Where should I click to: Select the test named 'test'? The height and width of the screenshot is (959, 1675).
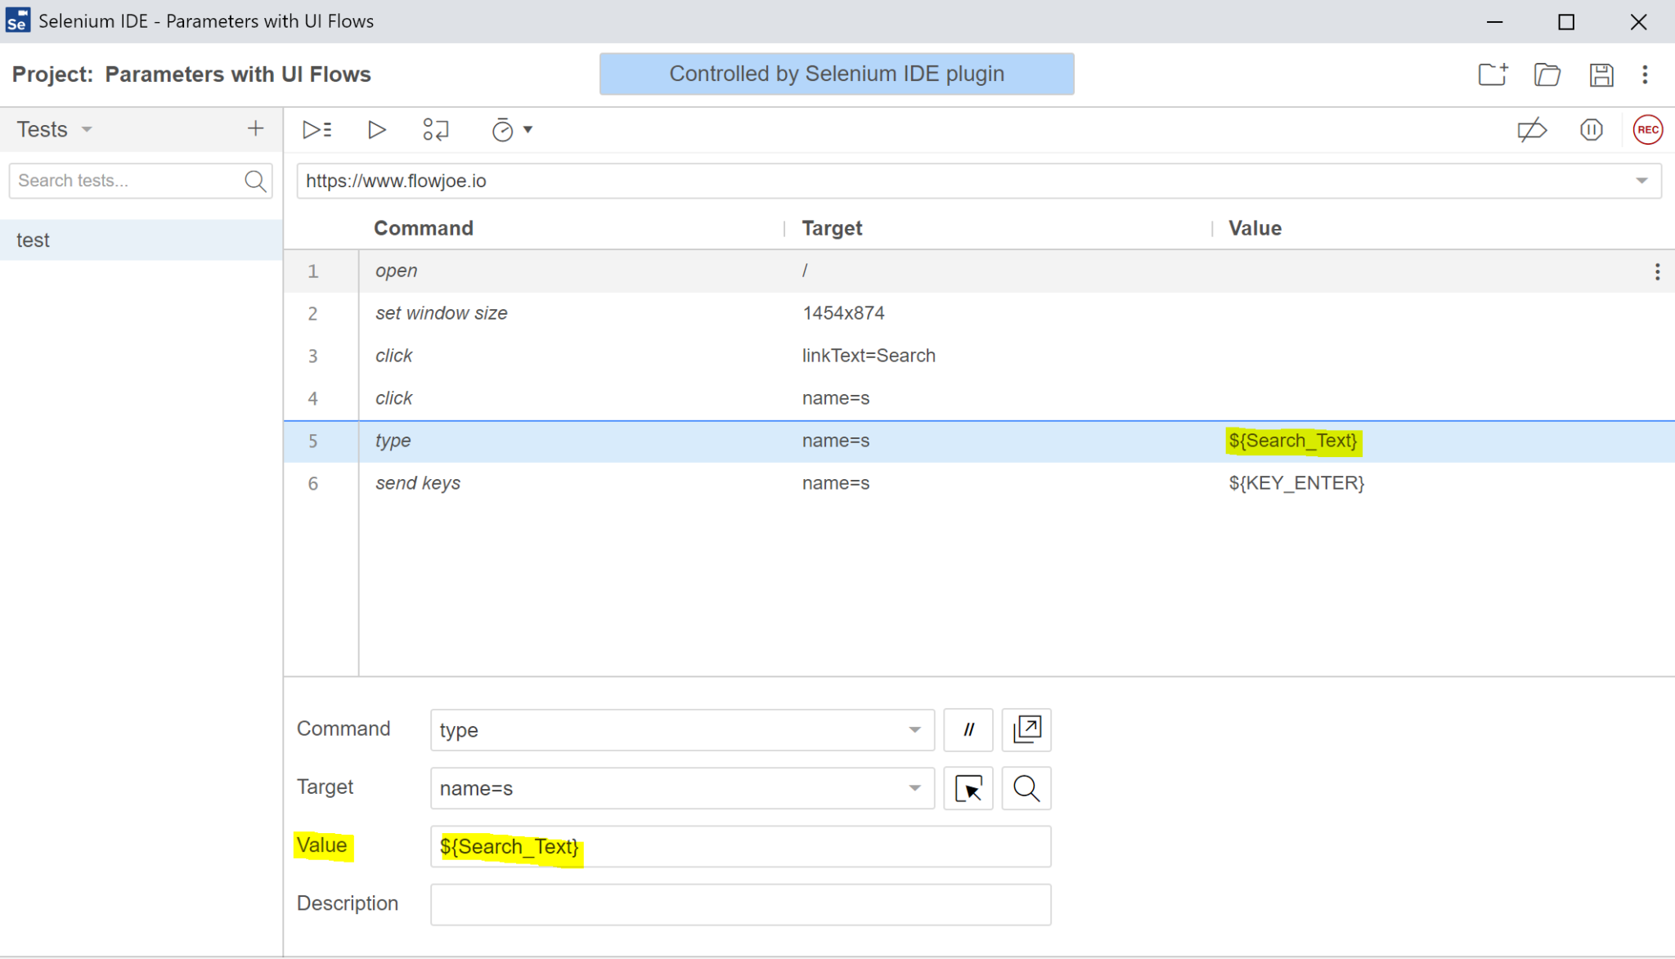138,240
